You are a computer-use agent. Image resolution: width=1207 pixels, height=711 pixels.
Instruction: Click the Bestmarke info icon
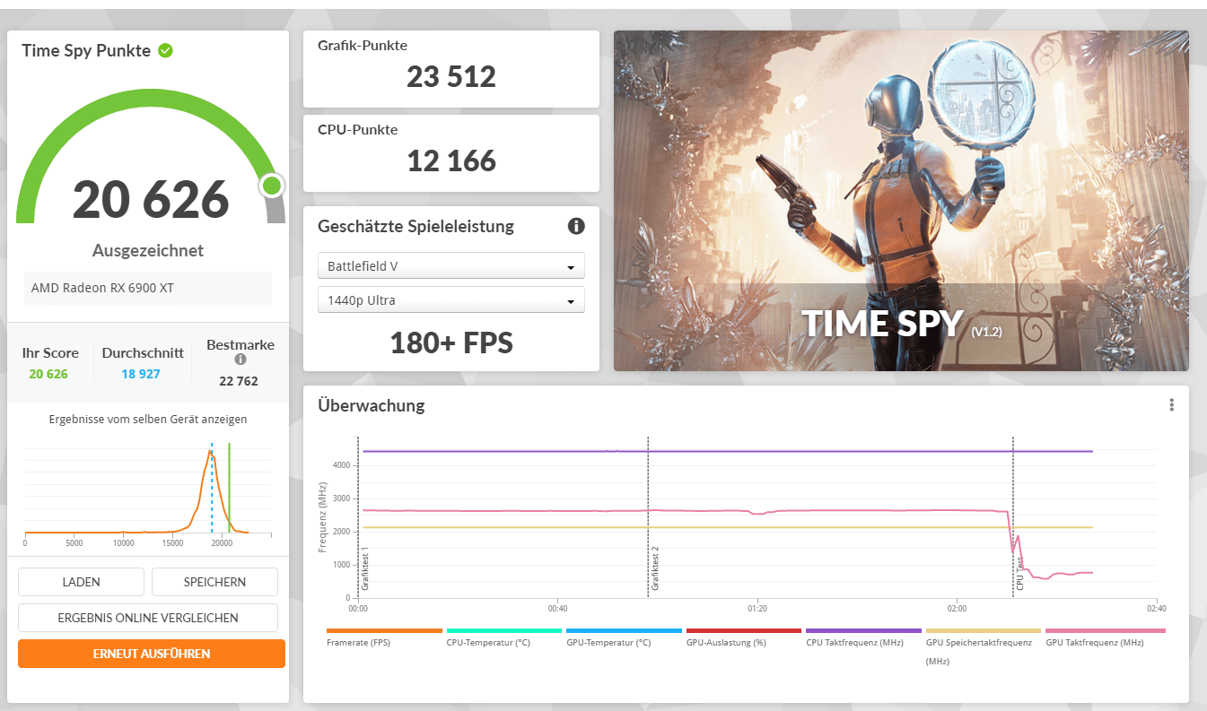(241, 360)
